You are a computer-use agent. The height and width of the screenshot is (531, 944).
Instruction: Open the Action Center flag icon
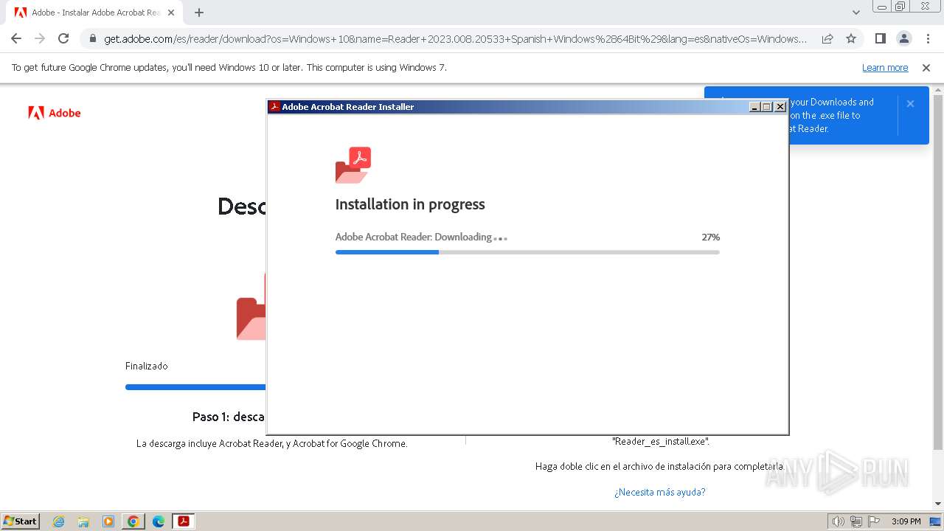click(872, 521)
